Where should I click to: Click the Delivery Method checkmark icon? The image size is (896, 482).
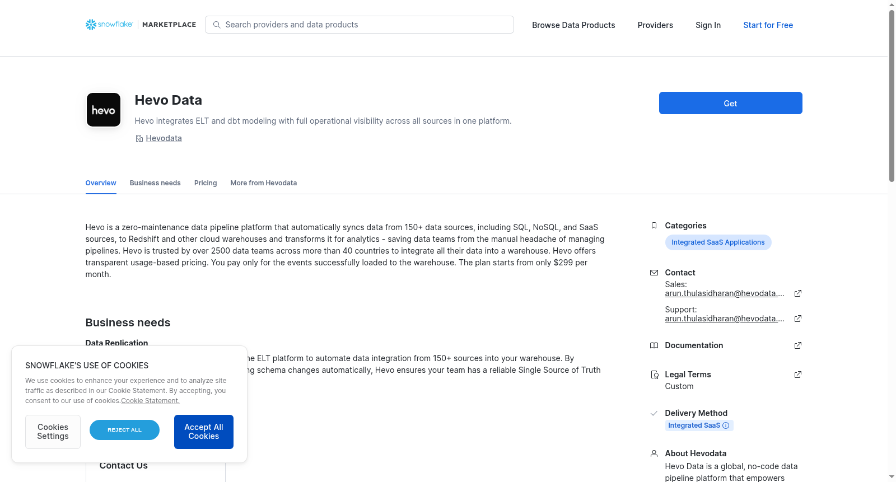coord(654,413)
